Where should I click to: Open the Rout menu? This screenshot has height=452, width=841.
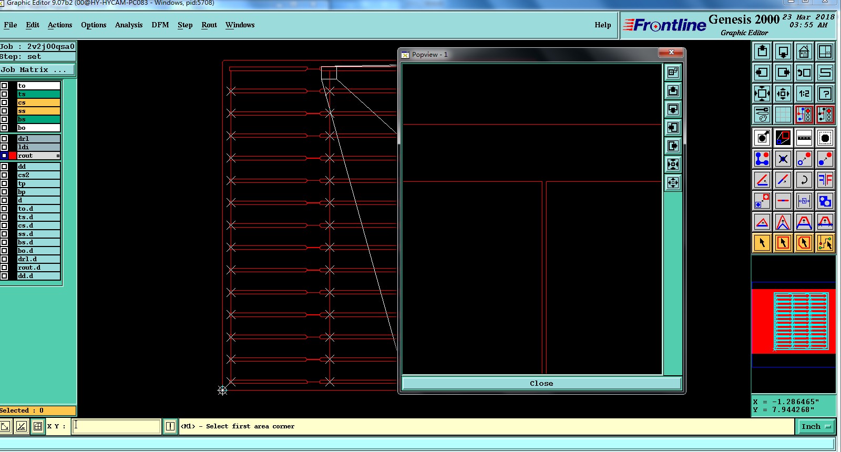[209, 25]
